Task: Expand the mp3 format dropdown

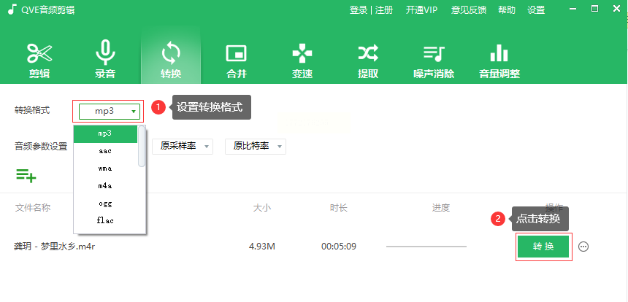Action: (x=110, y=111)
